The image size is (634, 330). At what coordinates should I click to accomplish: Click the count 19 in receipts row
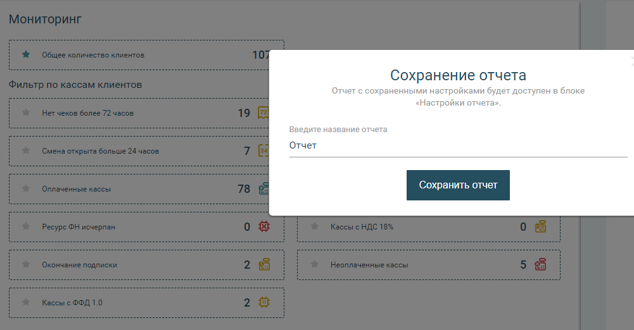244,113
